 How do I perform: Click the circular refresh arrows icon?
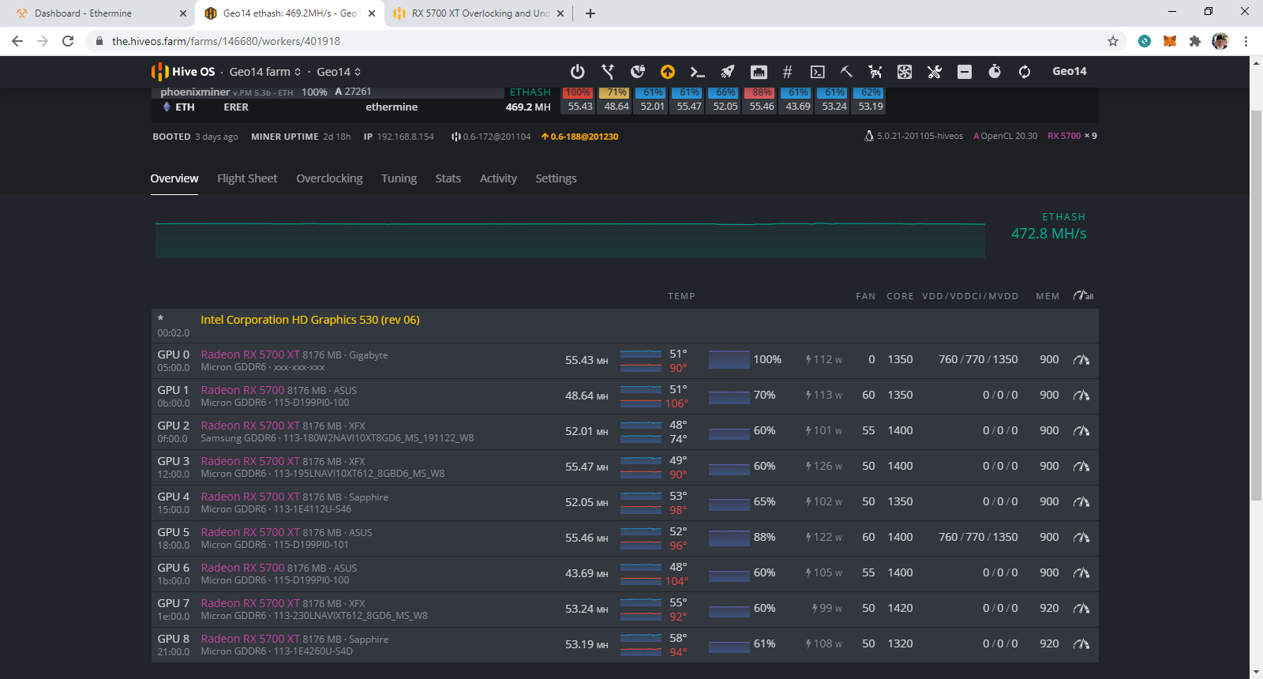coord(1025,72)
